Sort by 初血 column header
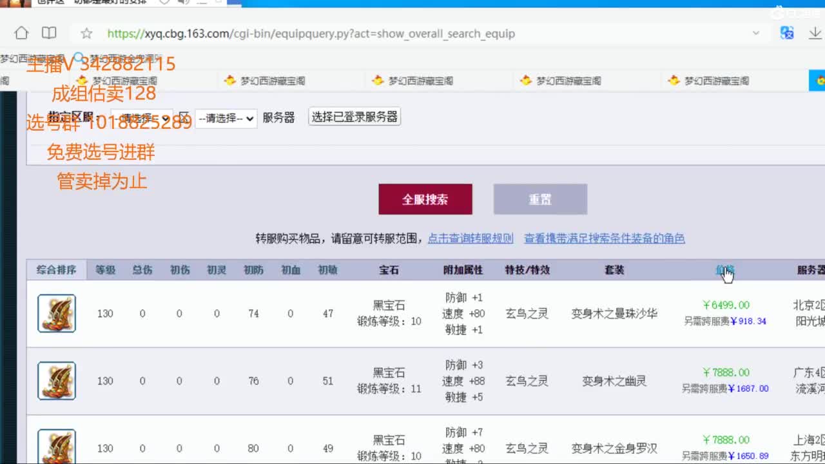This screenshot has height=464, width=825. [x=291, y=270]
